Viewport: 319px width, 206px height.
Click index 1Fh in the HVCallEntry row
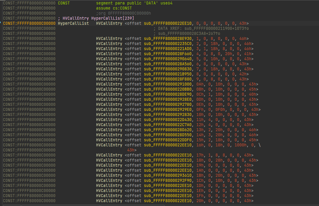click(200, 196)
